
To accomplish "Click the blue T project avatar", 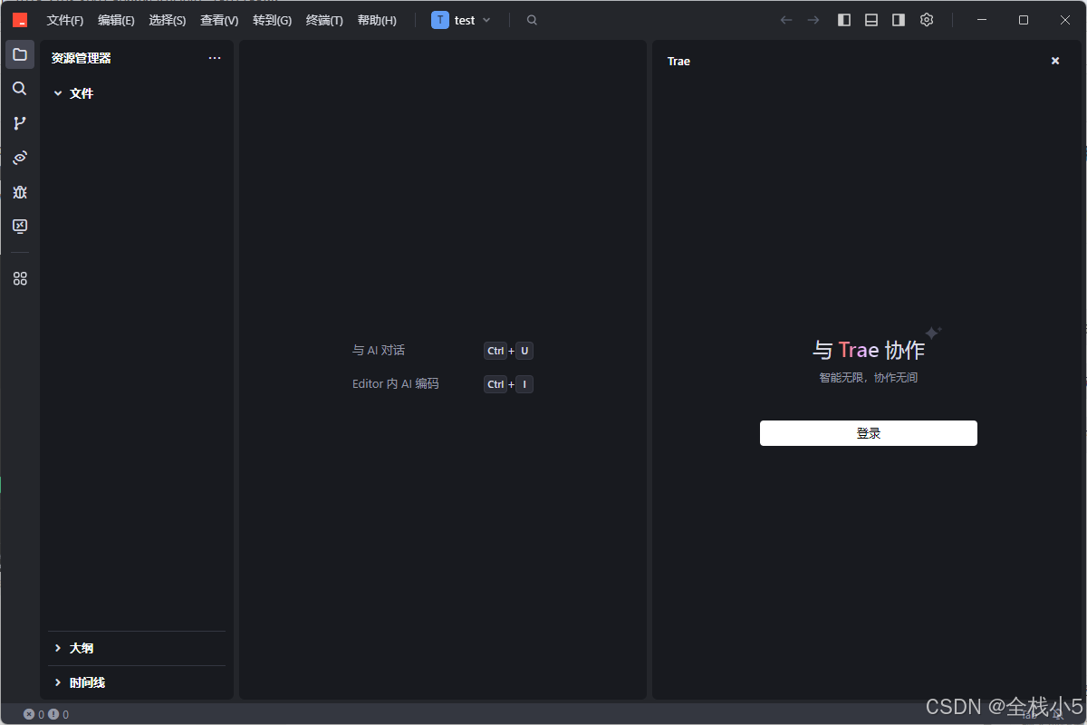I will coord(440,20).
